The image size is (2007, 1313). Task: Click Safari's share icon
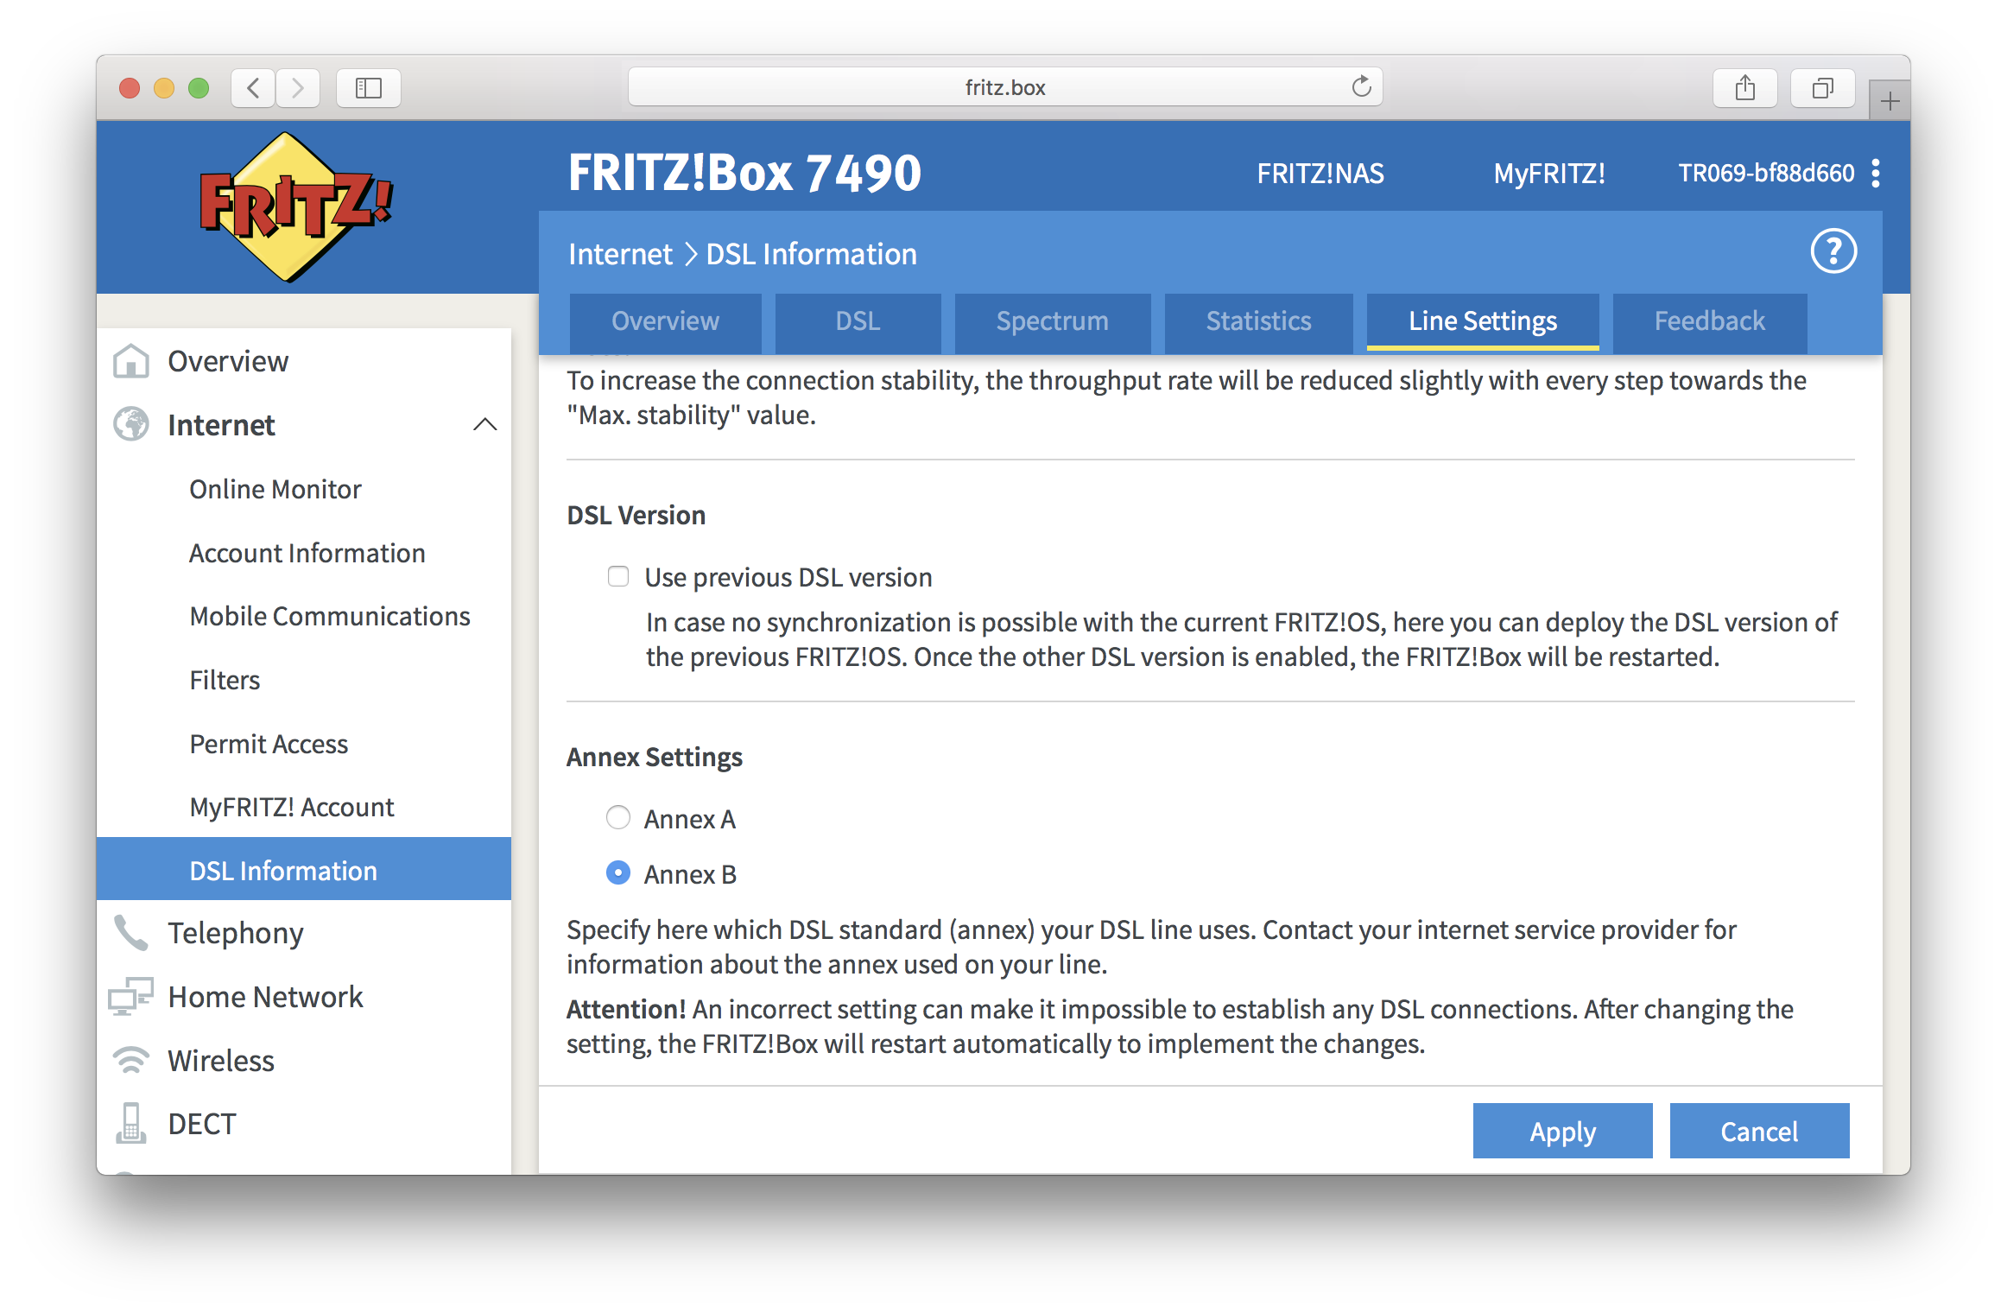(x=1745, y=87)
